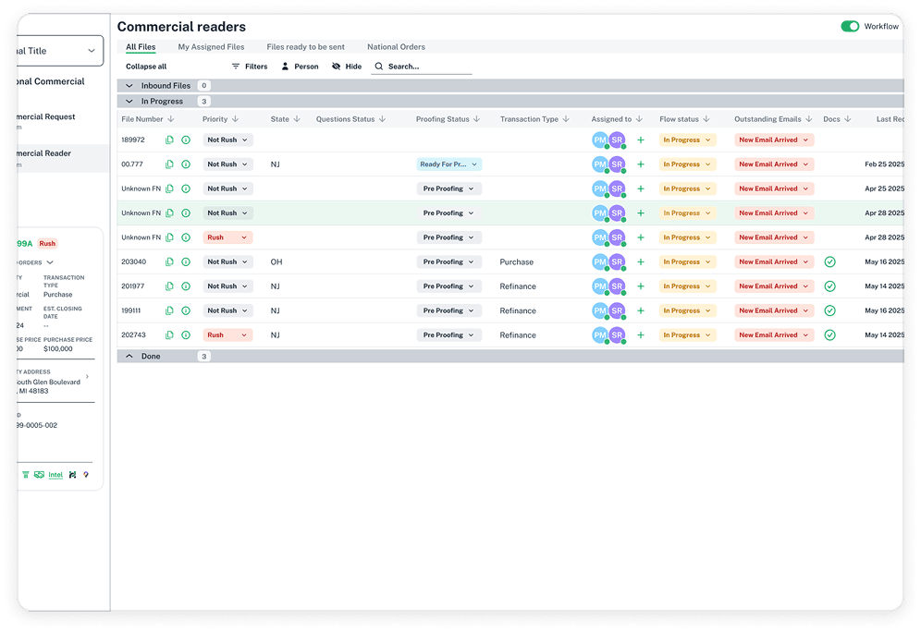
Task: Click the plus icon on row 202743
Action: (641, 335)
